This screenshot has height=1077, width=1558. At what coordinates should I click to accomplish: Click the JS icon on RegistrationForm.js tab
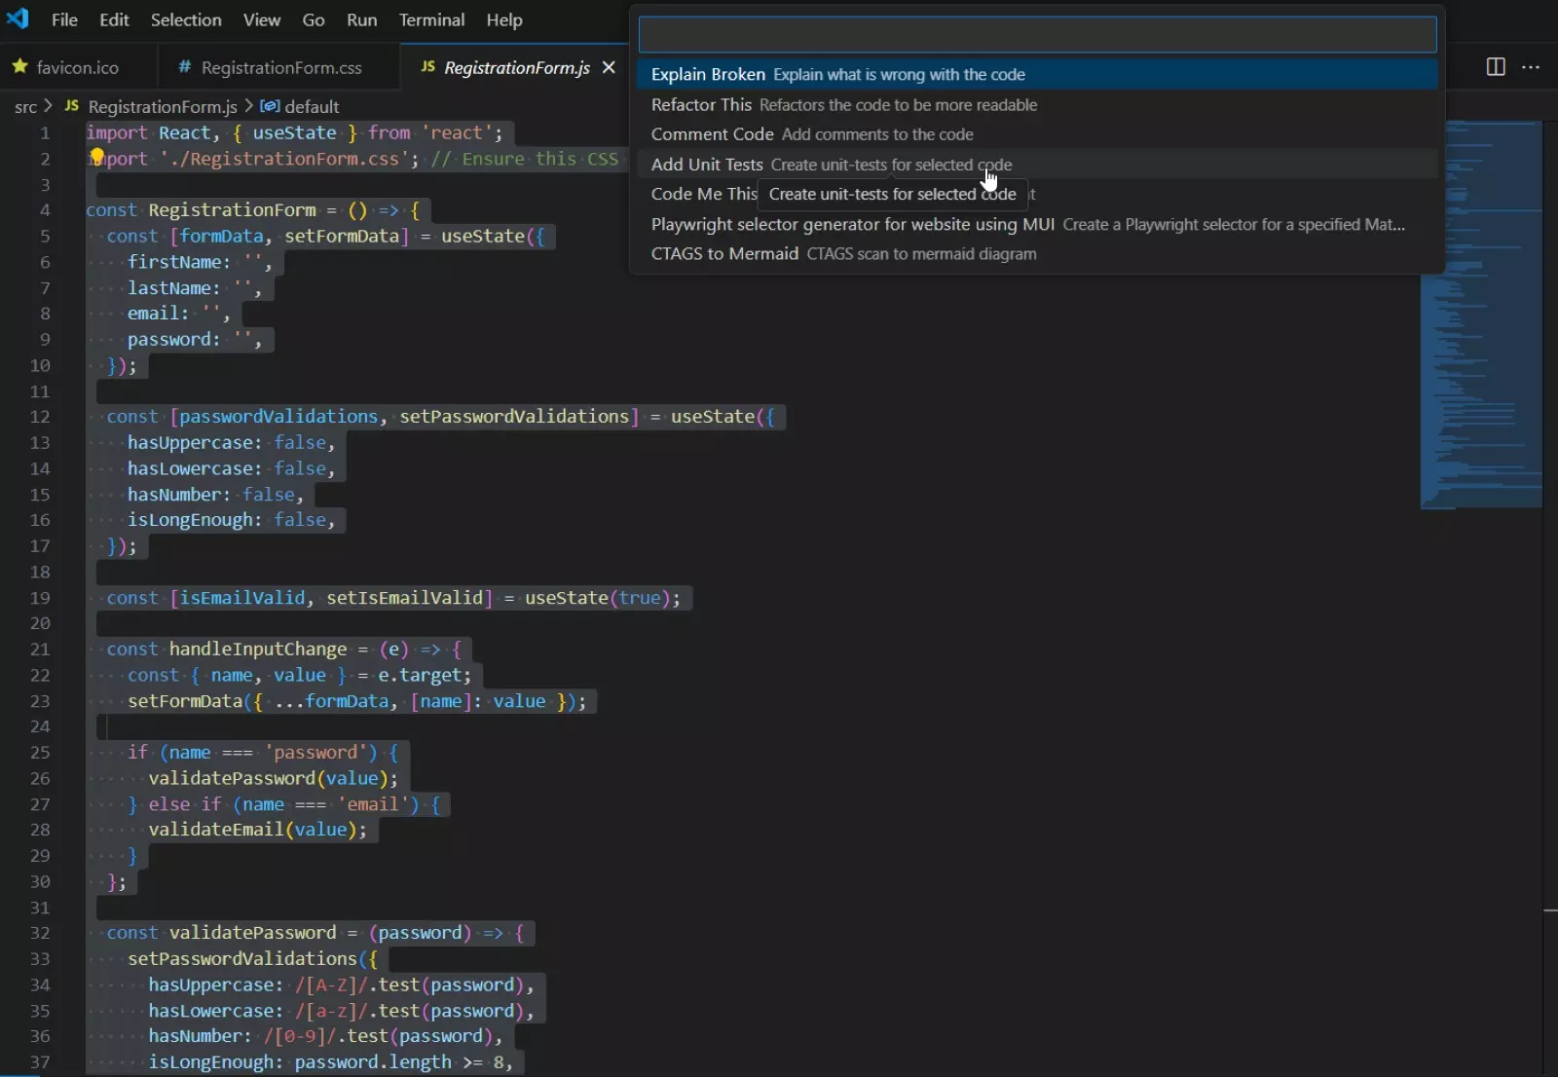428,67
